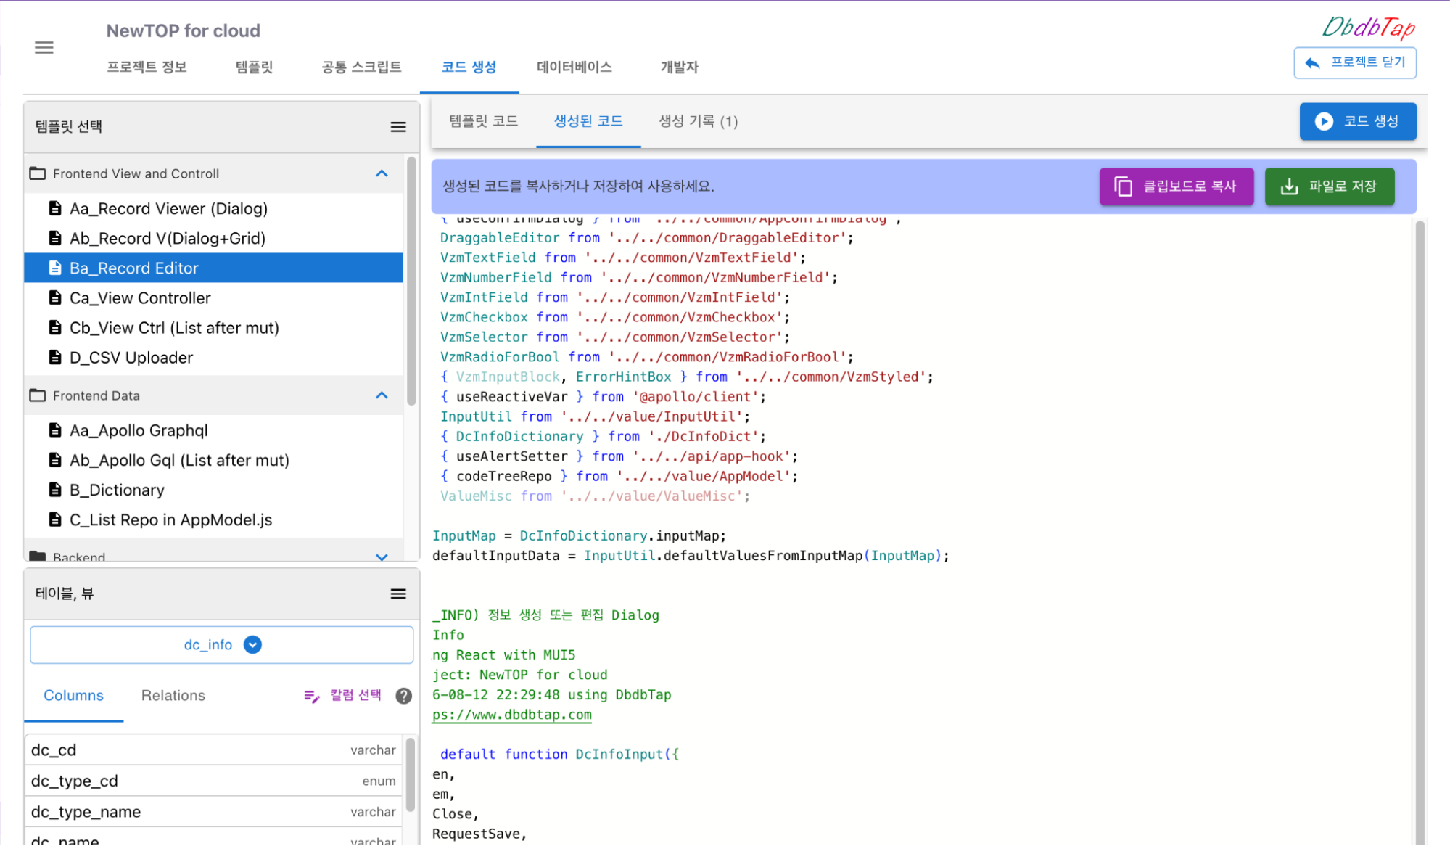
Task: Click file icon of D_CSV Uploader
Action: 55,358
